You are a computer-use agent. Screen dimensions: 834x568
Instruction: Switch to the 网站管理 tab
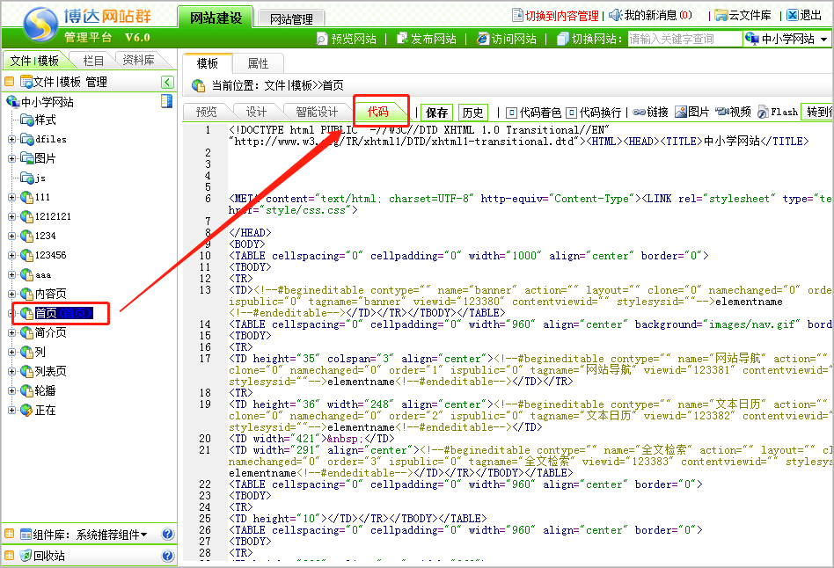coord(292,18)
